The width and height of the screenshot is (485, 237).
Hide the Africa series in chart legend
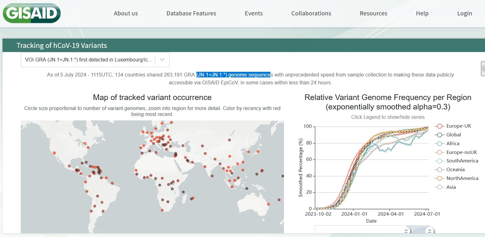tap(453, 144)
